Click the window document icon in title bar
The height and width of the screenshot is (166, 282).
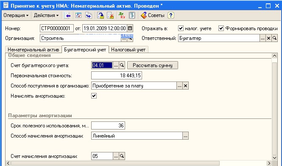[6, 6]
